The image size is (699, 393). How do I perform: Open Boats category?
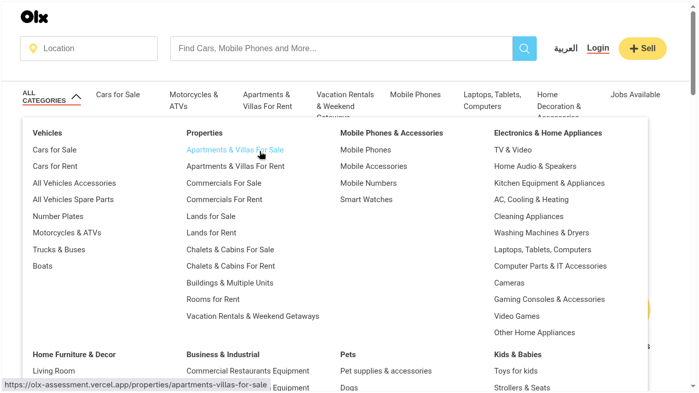tap(42, 266)
